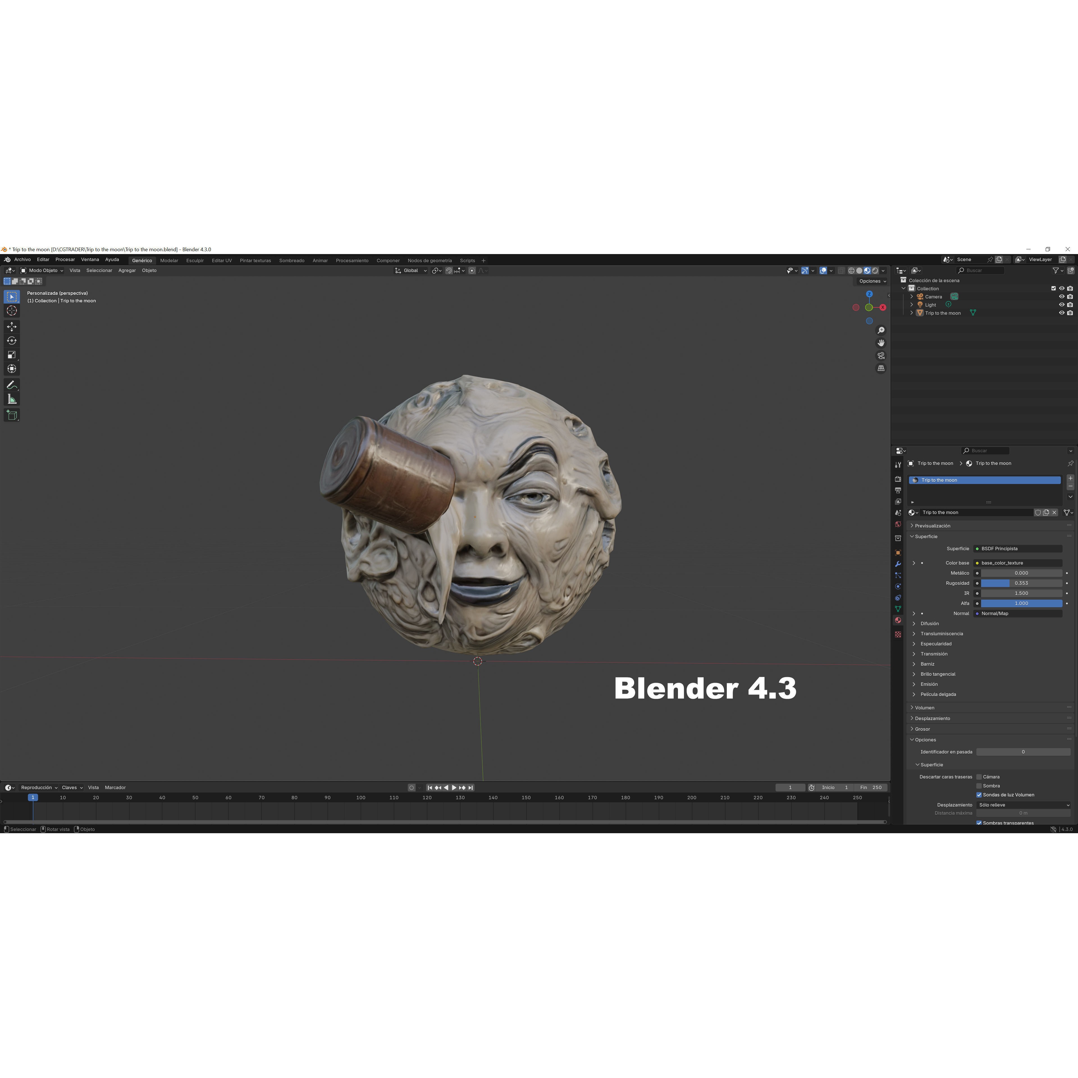Open Modo Objeto mode dropdown
This screenshot has height=1078, width=1078.
[x=42, y=271]
